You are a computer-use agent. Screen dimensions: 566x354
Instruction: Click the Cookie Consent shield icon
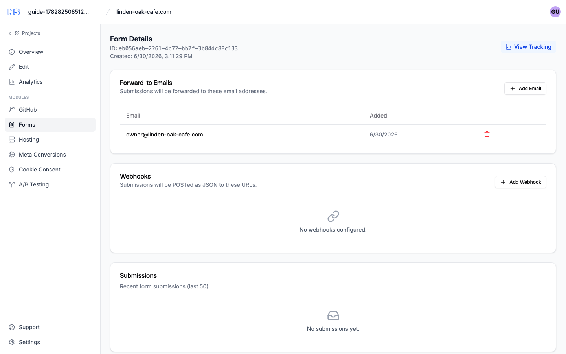pyautogui.click(x=12, y=170)
